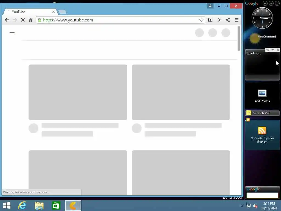Open the Scratch Pad gadget
The height and width of the screenshot is (211, 281).
[262, 113]
